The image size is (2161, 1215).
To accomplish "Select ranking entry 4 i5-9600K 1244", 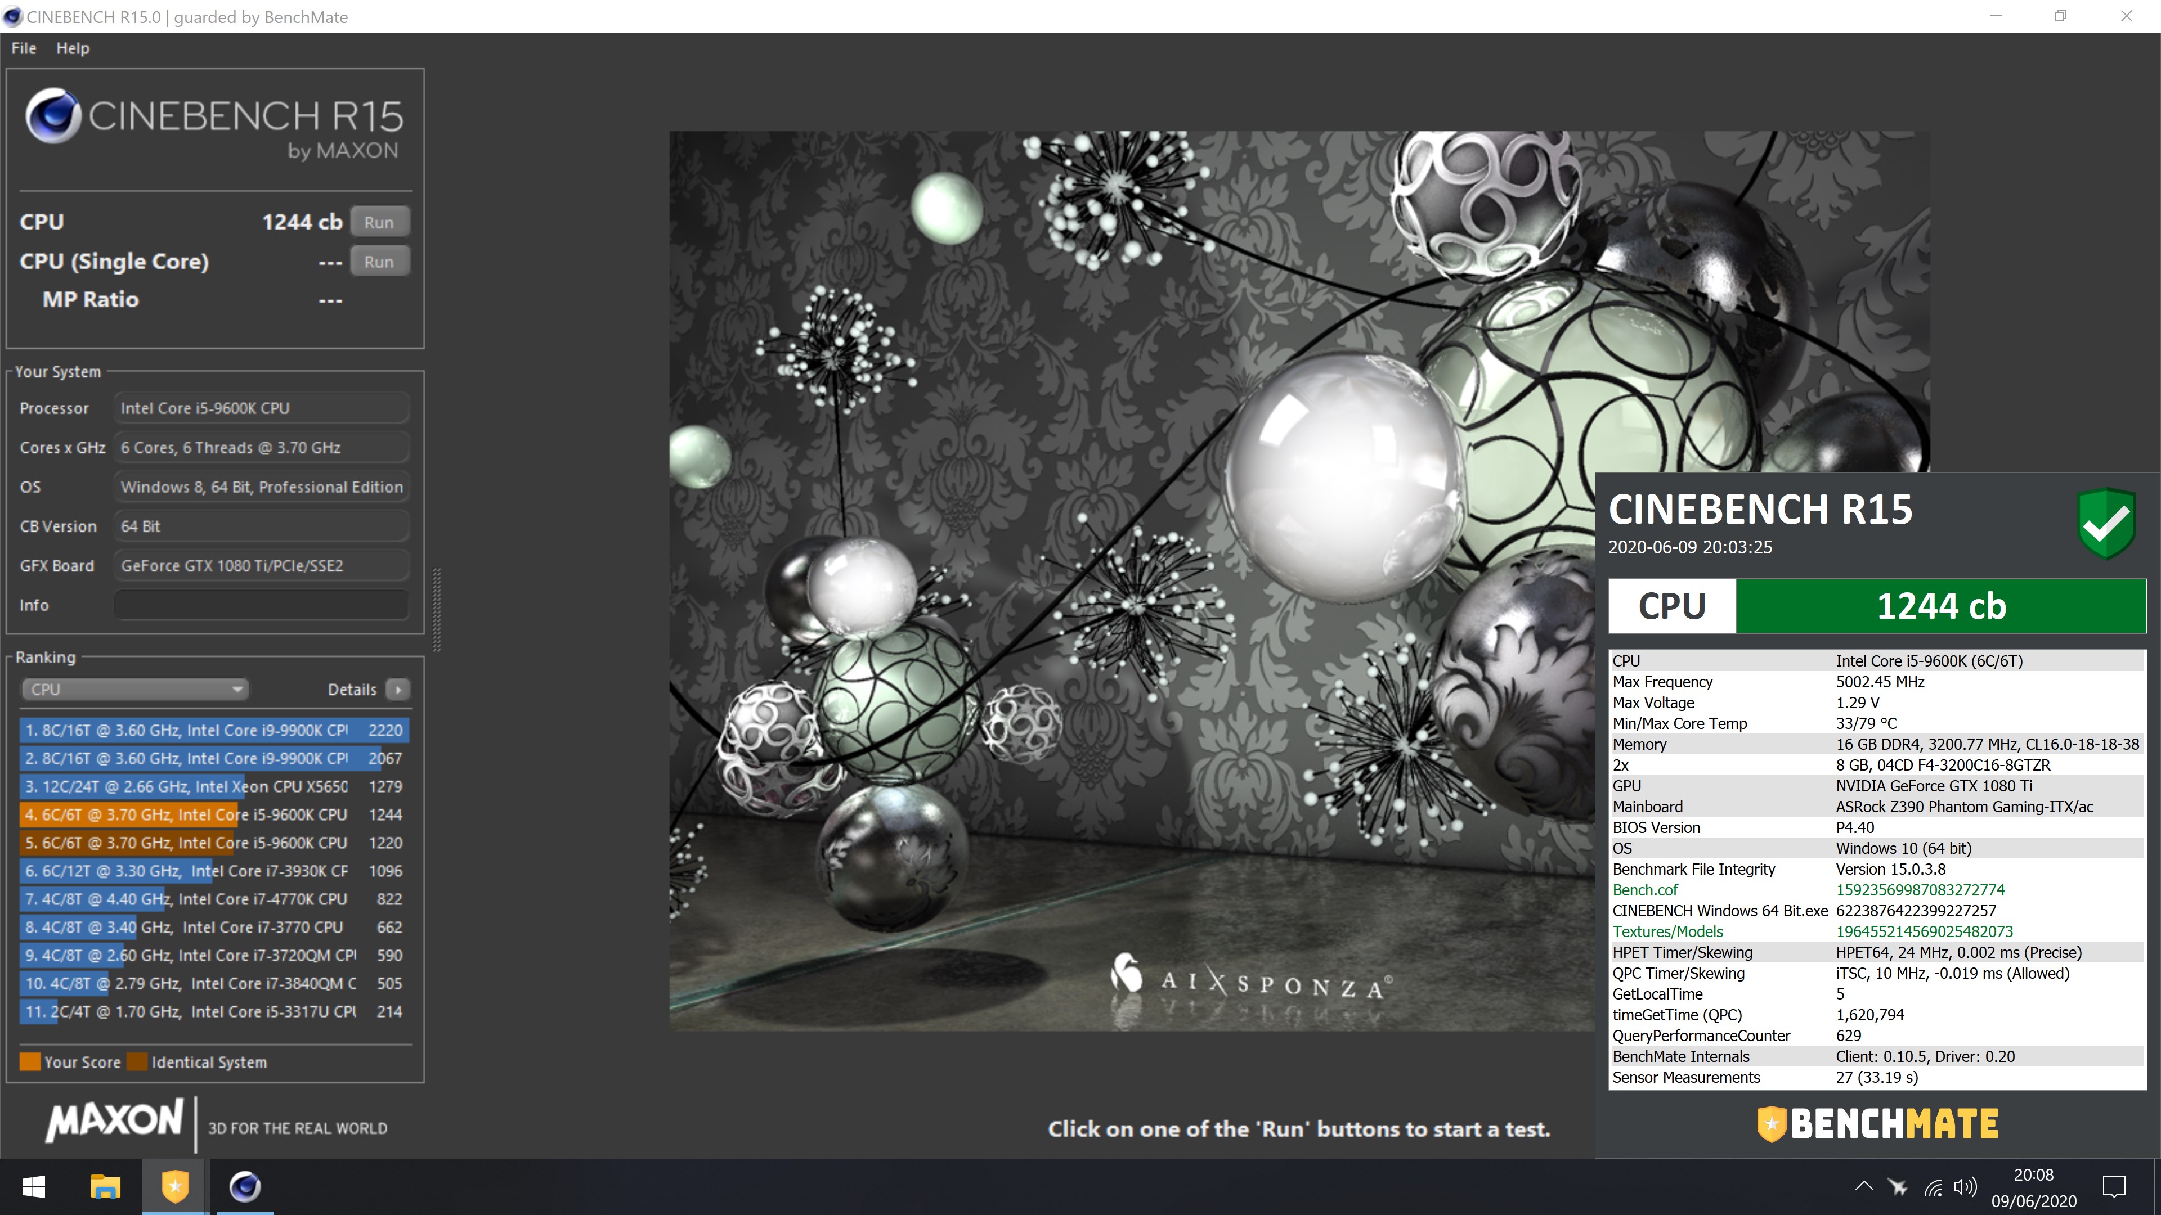I will [215, 814].
